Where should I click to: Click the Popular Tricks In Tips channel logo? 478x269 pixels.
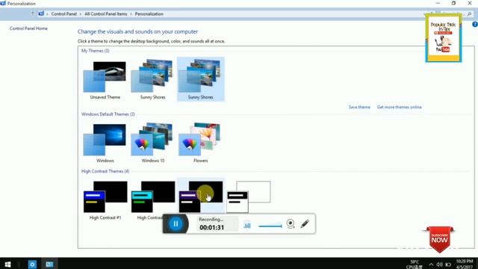pyautogui.click(x=444, y=38)
